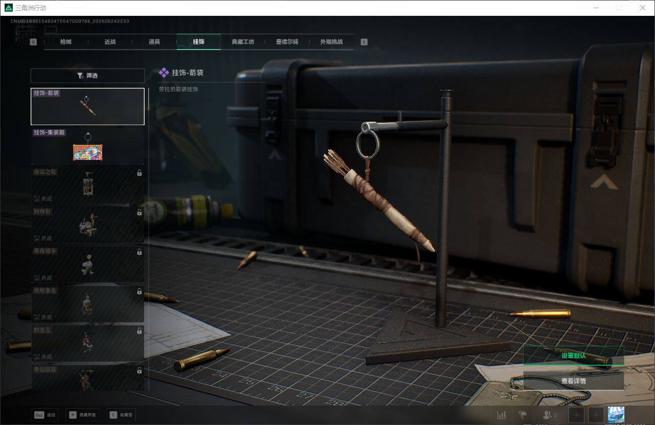Image resolution: width=655 pixels, height=425 pixels.
Task: Click the 劳拉的箭袋挂饰 description text
Action: coord(178,89)
